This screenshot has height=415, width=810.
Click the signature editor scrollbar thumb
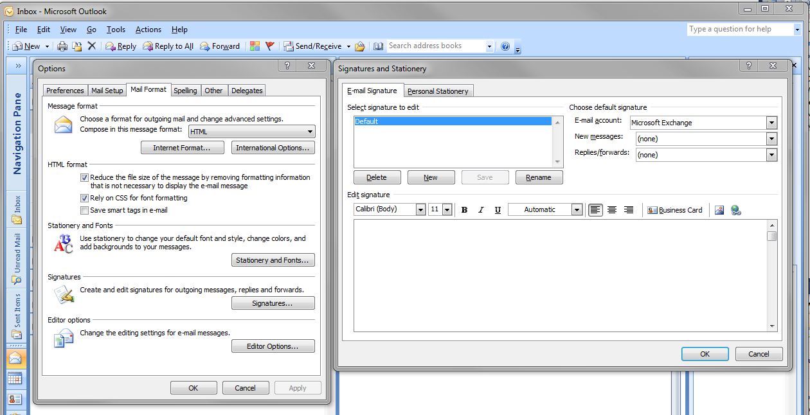[x=772, y=236]
